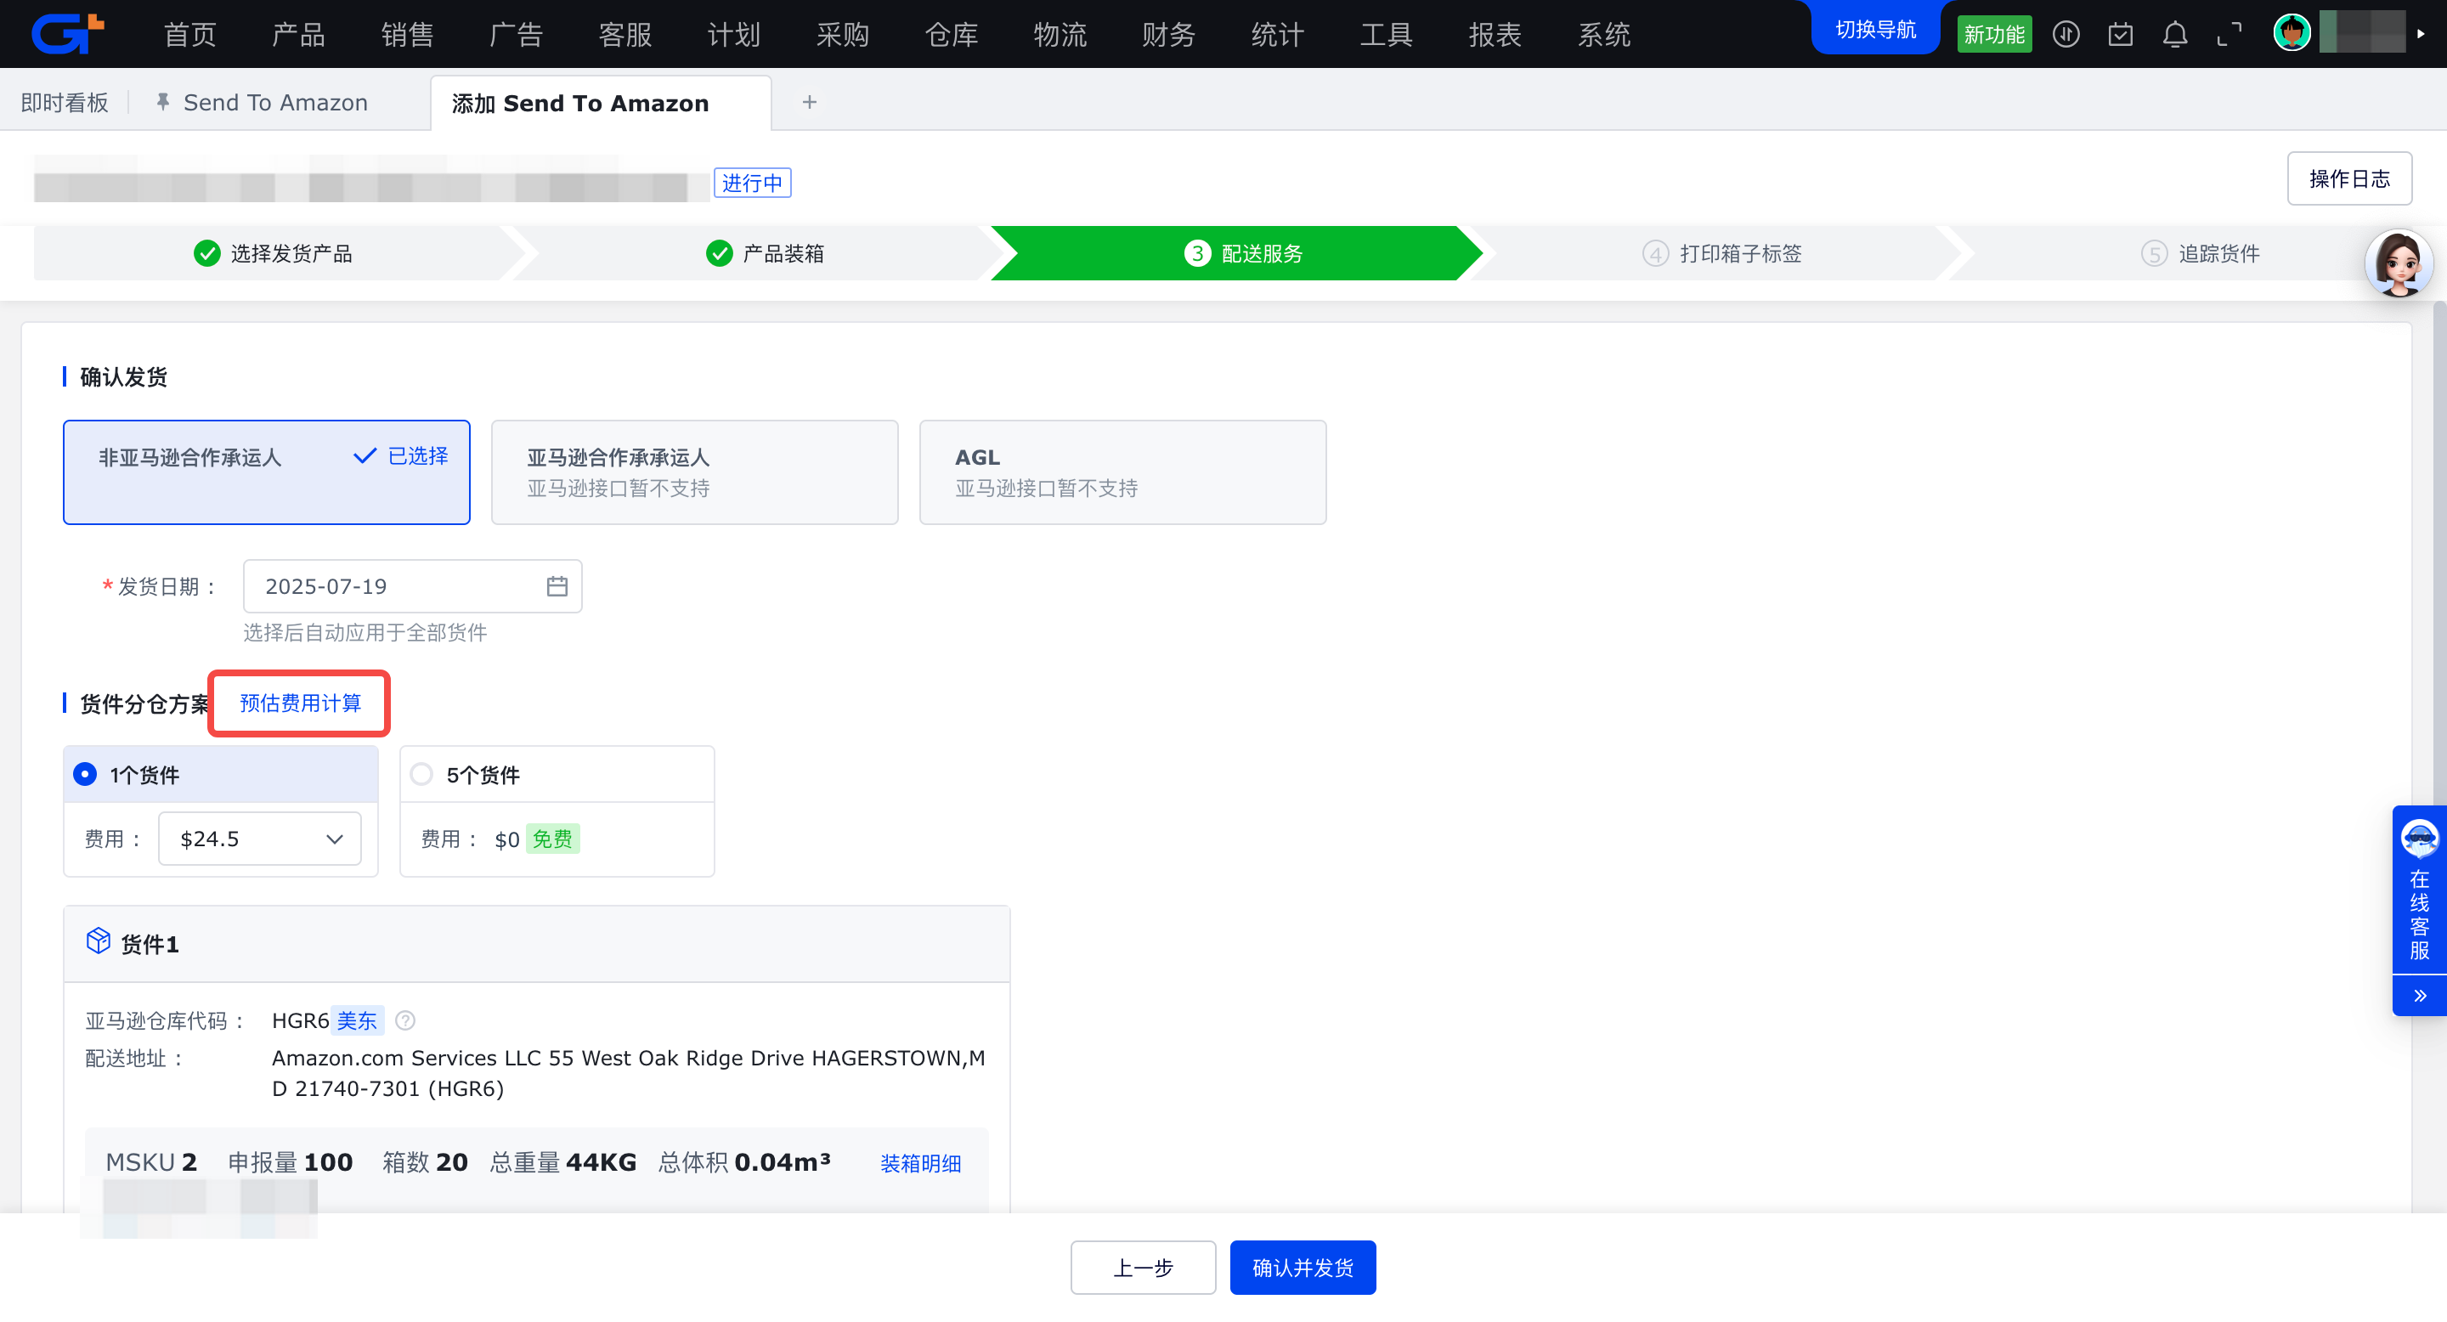Select the 5个货件 radio option
The height and width of the screenshot is (1322, 2447).
click(x=421, y=775)
